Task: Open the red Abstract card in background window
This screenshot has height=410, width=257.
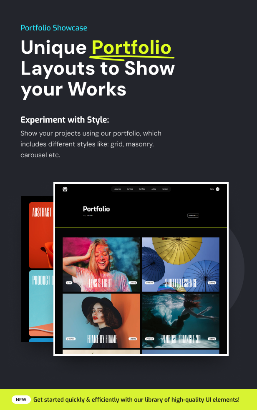Action: [41, 235]
